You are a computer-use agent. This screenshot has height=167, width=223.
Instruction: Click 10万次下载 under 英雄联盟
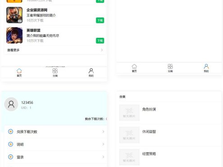pos(35,41)
